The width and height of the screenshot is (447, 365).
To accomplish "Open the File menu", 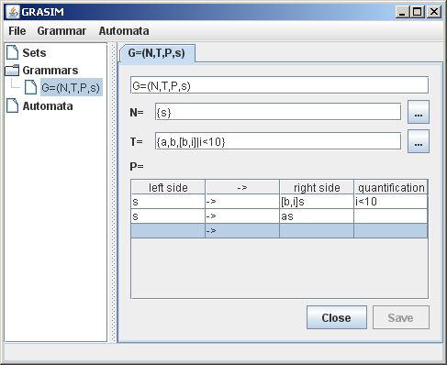I will [x=17, y=31].
